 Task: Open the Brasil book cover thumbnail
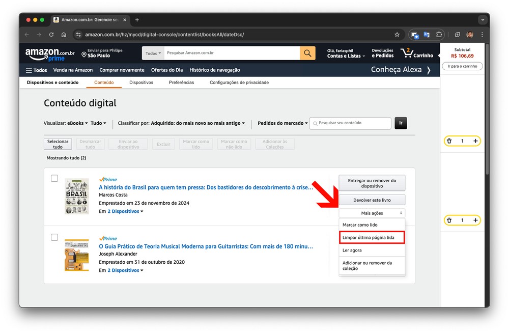[77, 196]
